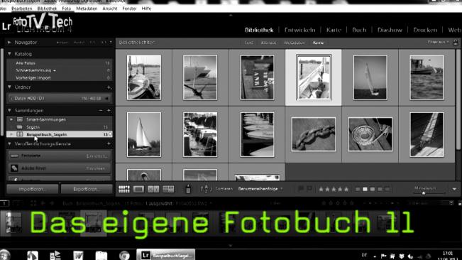
Task: Open Word from the Windows taskbar
Action: [x=78, y=255]
